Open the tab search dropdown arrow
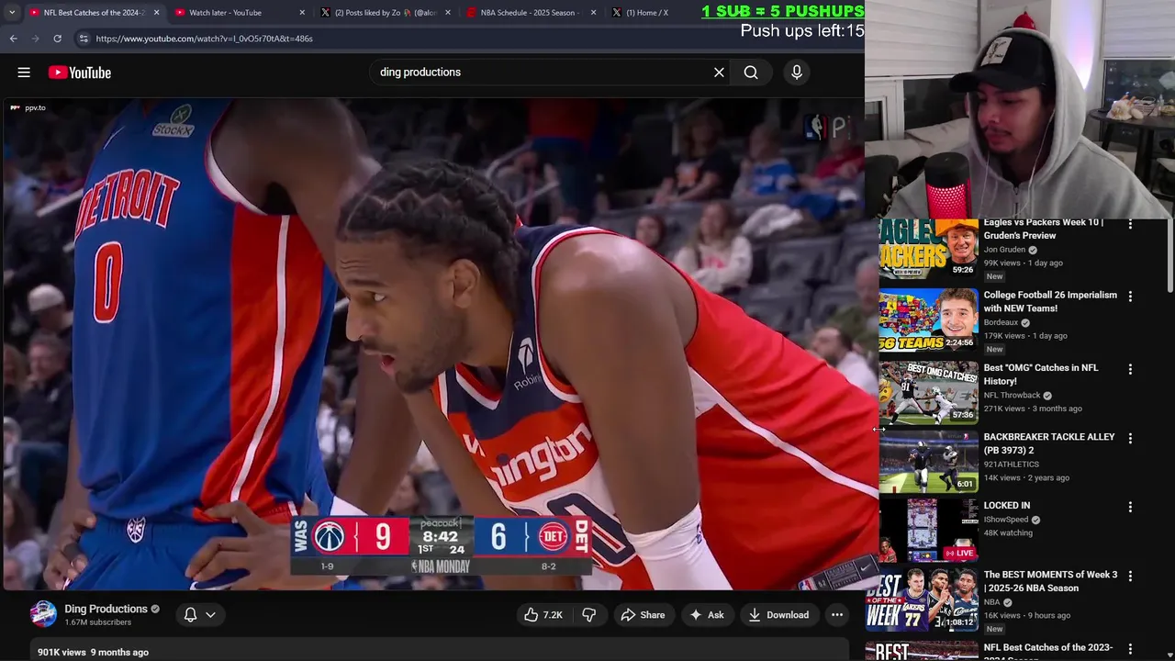This screenshot has height=661, width=1175. tap(12, 13)
